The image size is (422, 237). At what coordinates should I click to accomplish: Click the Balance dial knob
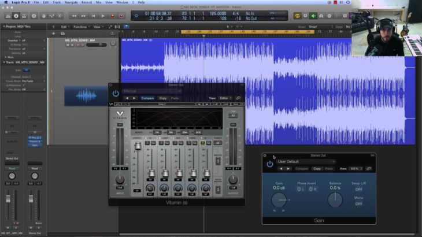click(x=335, y=200)
